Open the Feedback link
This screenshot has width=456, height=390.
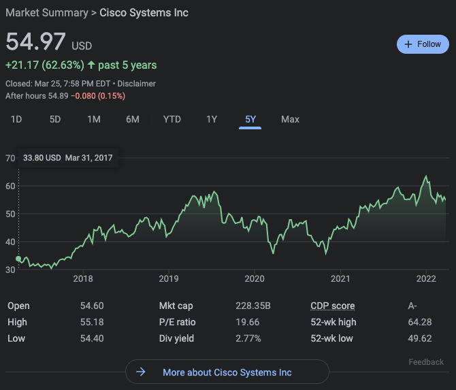426,362
